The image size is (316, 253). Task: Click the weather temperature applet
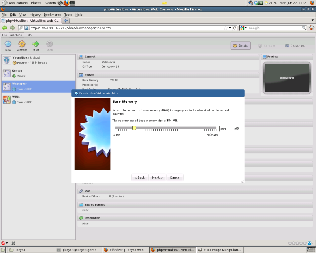tap(271, 3)
